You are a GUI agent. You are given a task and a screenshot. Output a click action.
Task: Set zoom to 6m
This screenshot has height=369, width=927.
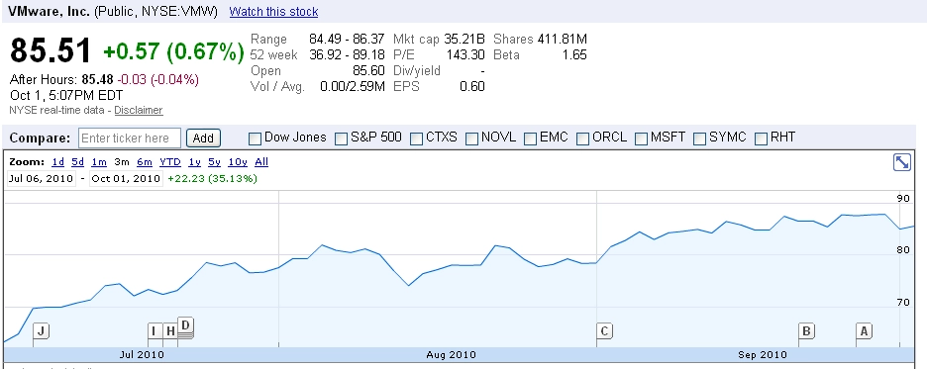[145, 162]
